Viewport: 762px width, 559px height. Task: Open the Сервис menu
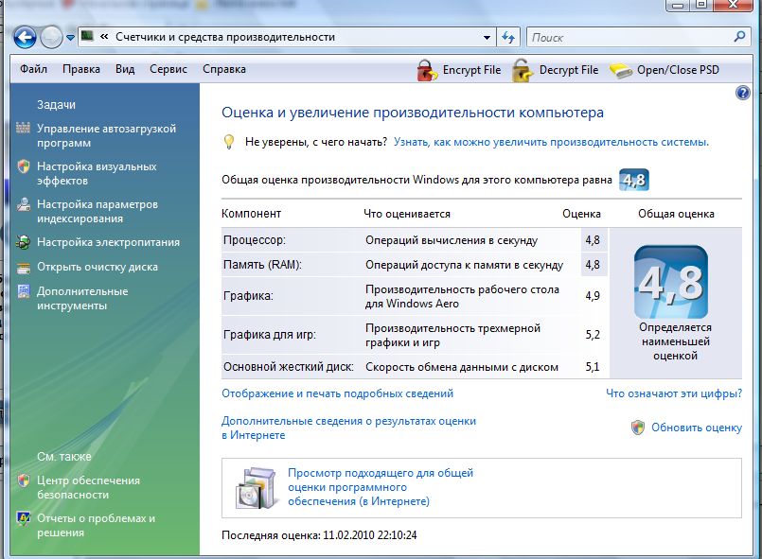coord(168,69)
